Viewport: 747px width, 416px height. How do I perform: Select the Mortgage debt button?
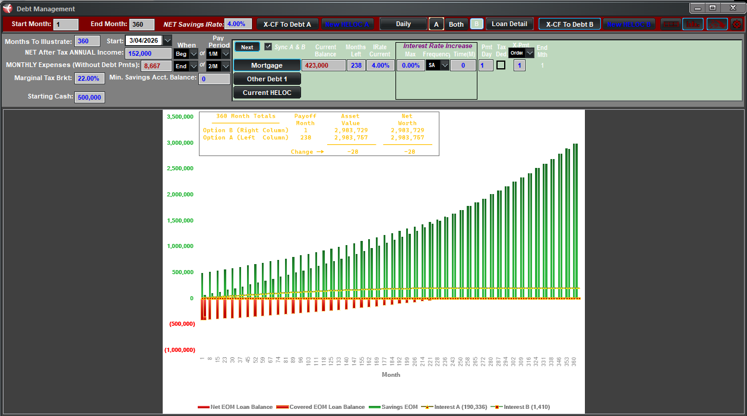(x=267, y=65)
